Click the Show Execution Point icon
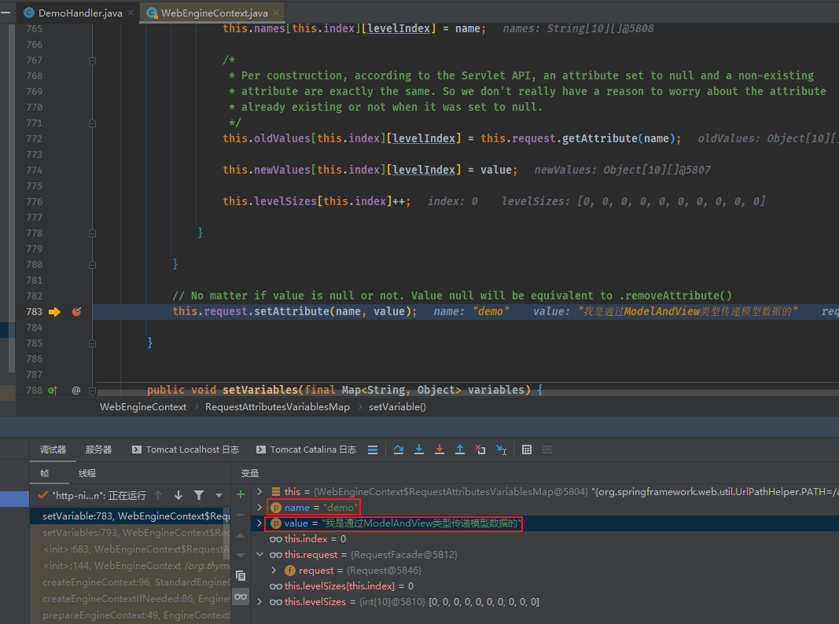 coord(373,450)
